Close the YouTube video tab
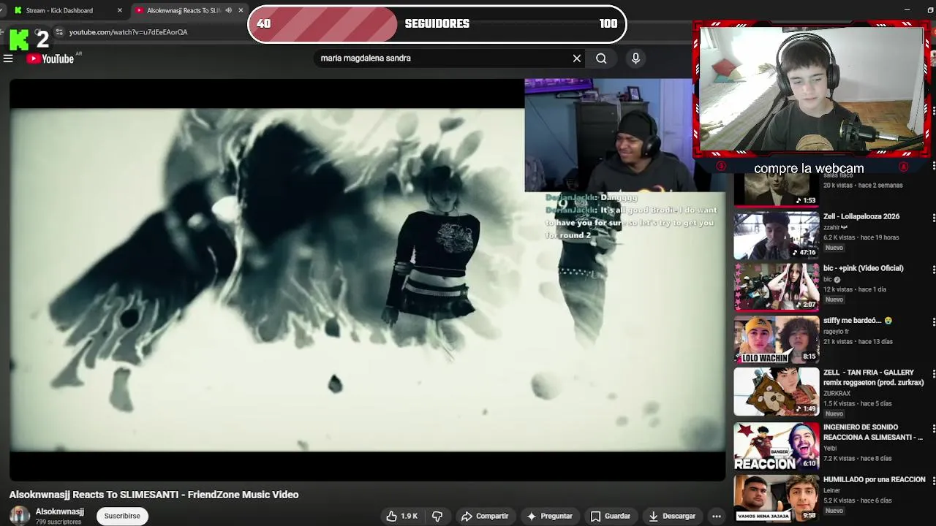 point(241,10)
